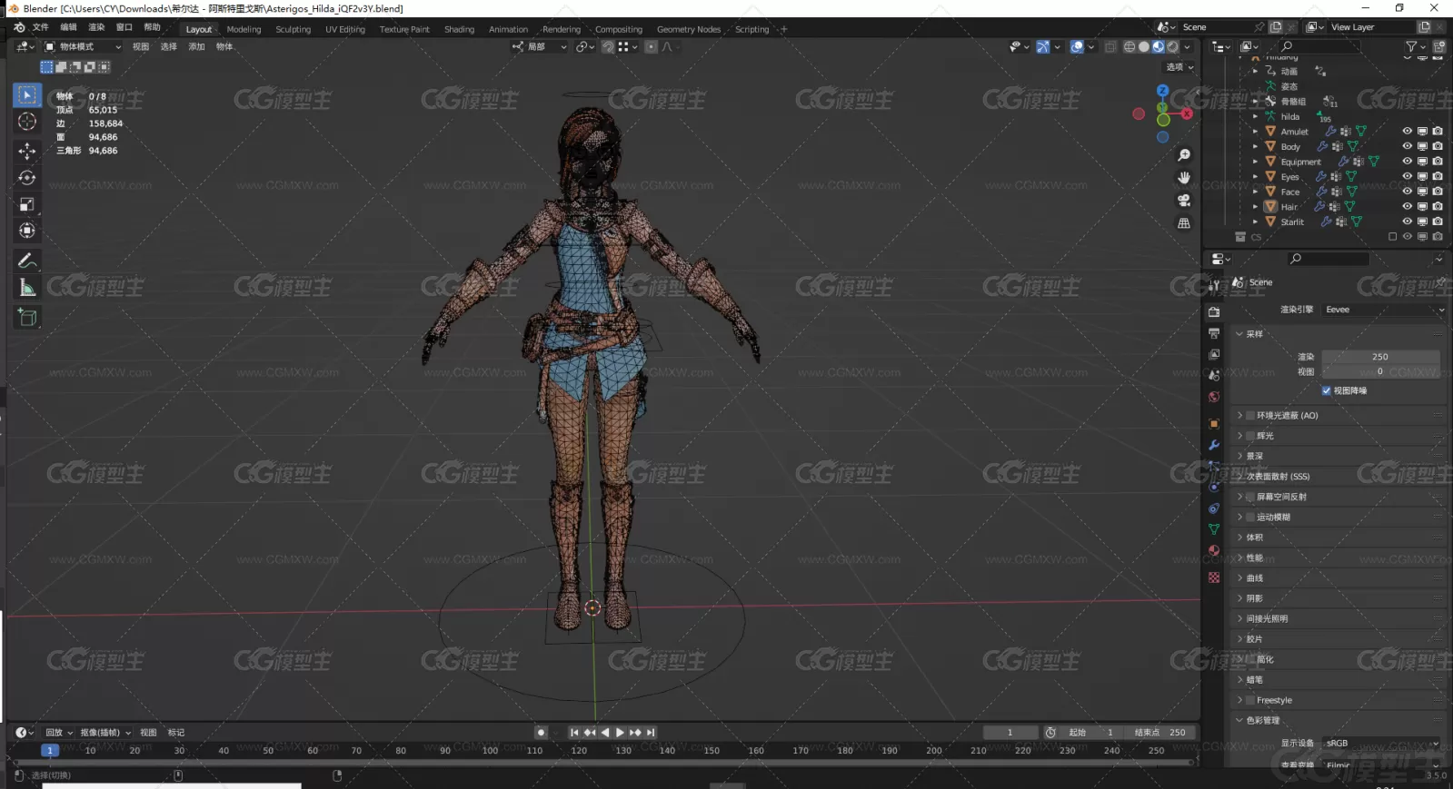Choose the Move tool

point(27,151)
